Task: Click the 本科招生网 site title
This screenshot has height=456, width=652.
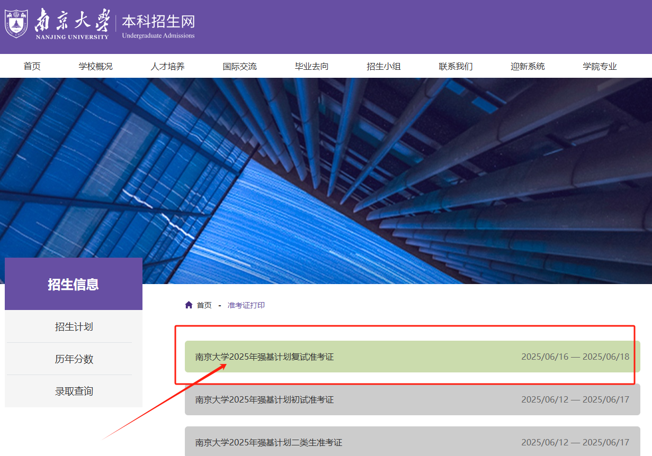Action: pos(158,22)
